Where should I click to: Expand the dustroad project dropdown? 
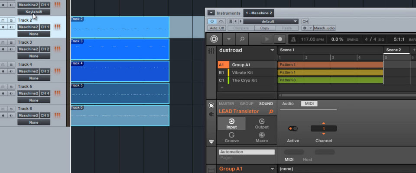click(272, 50)
